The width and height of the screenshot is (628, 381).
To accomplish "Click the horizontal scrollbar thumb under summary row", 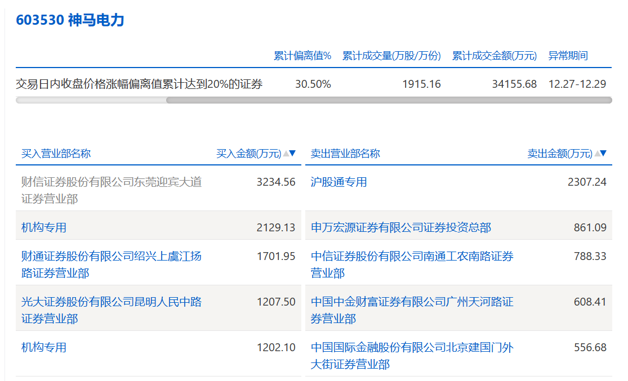I will 389,100.
